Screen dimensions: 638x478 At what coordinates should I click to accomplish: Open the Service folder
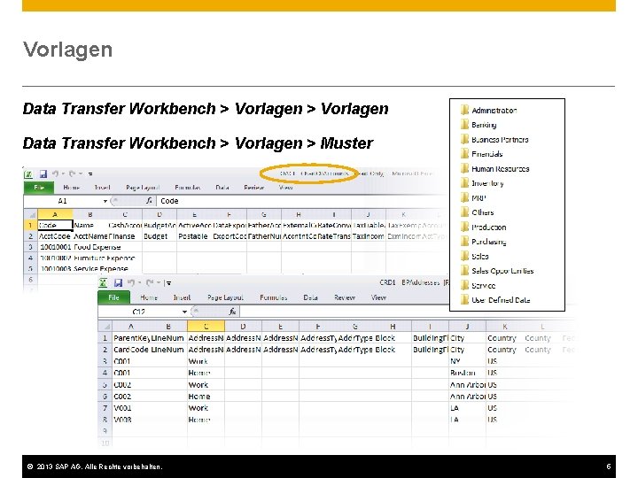(478, 285)
